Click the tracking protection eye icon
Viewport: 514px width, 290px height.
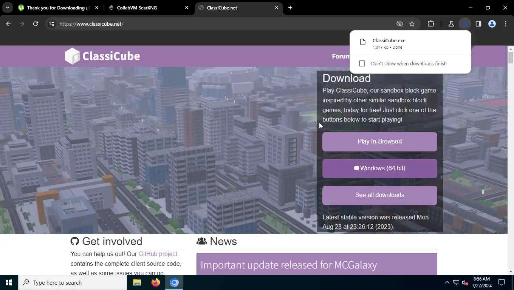(x=399, y=24)
